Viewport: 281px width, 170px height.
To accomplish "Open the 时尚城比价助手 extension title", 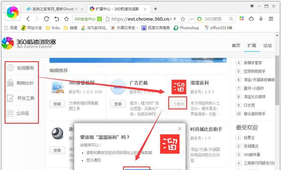I will [x=206, y=129].
